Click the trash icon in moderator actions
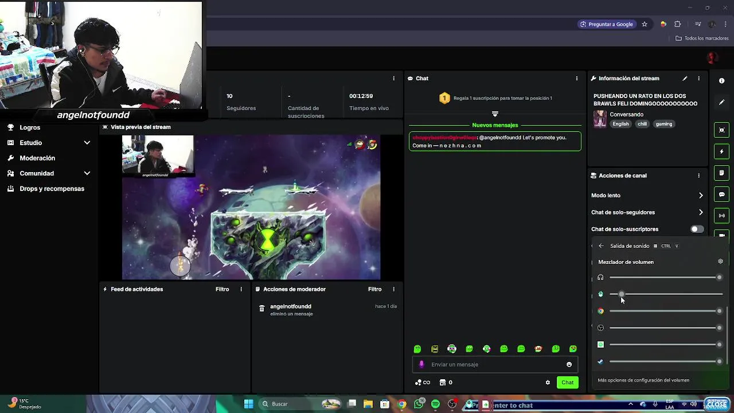The height and width of the screenshot is (413, 734). (x=261, y=309)
